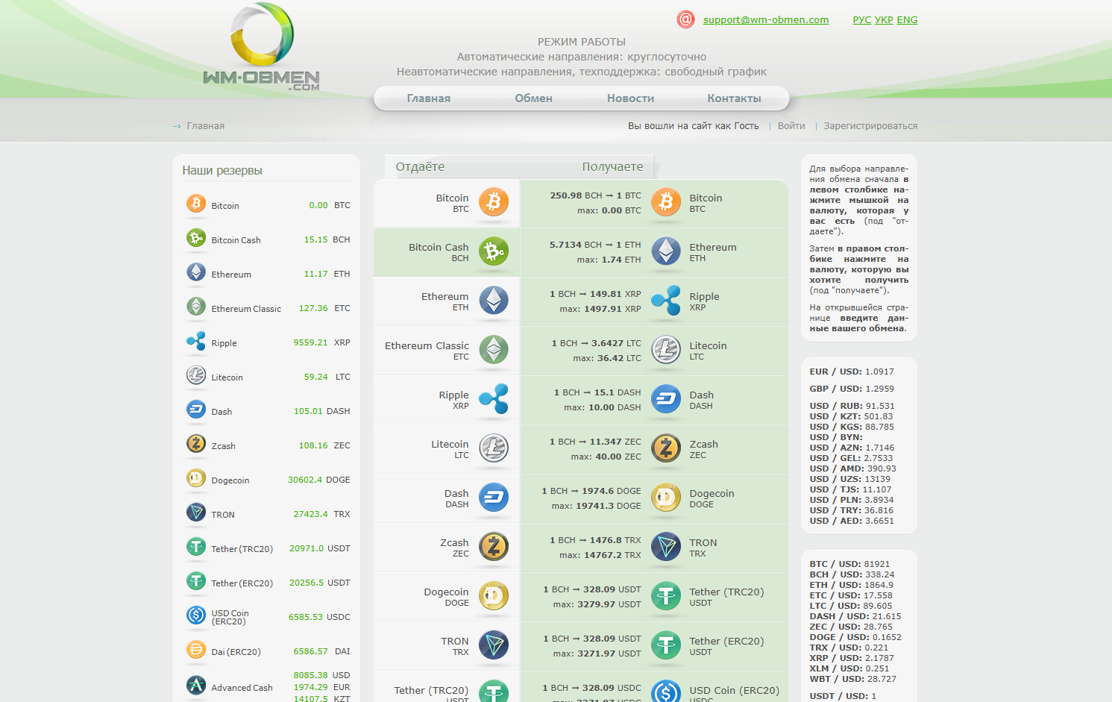Open the Новости menu tab
This screenshot has height=702, width=1112.
(x=630, y=98)
